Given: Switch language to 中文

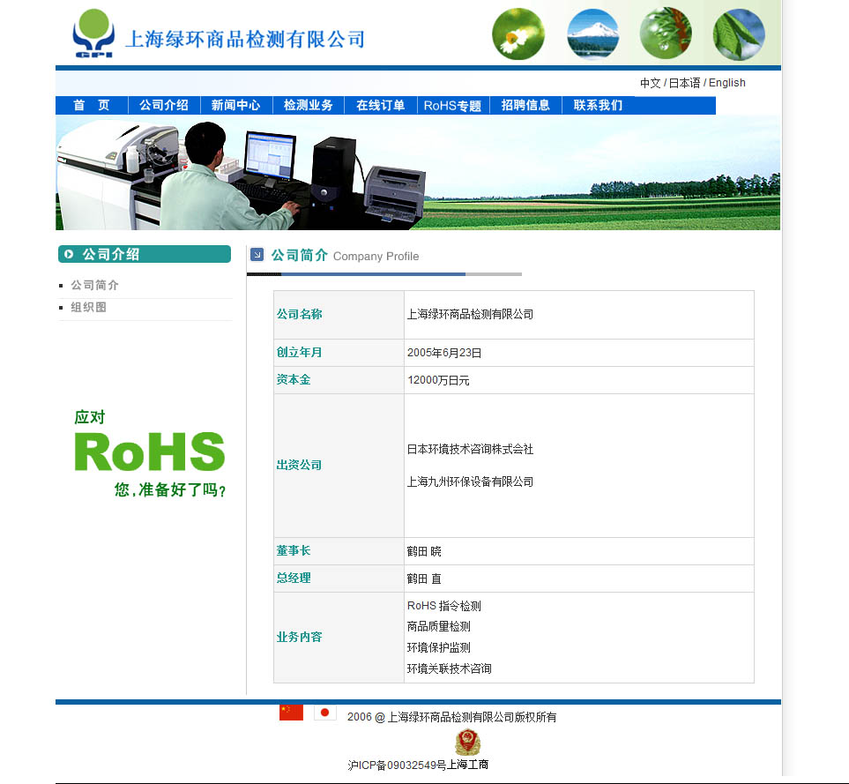Looking at the screenshot, I should (x=651, y=83).
